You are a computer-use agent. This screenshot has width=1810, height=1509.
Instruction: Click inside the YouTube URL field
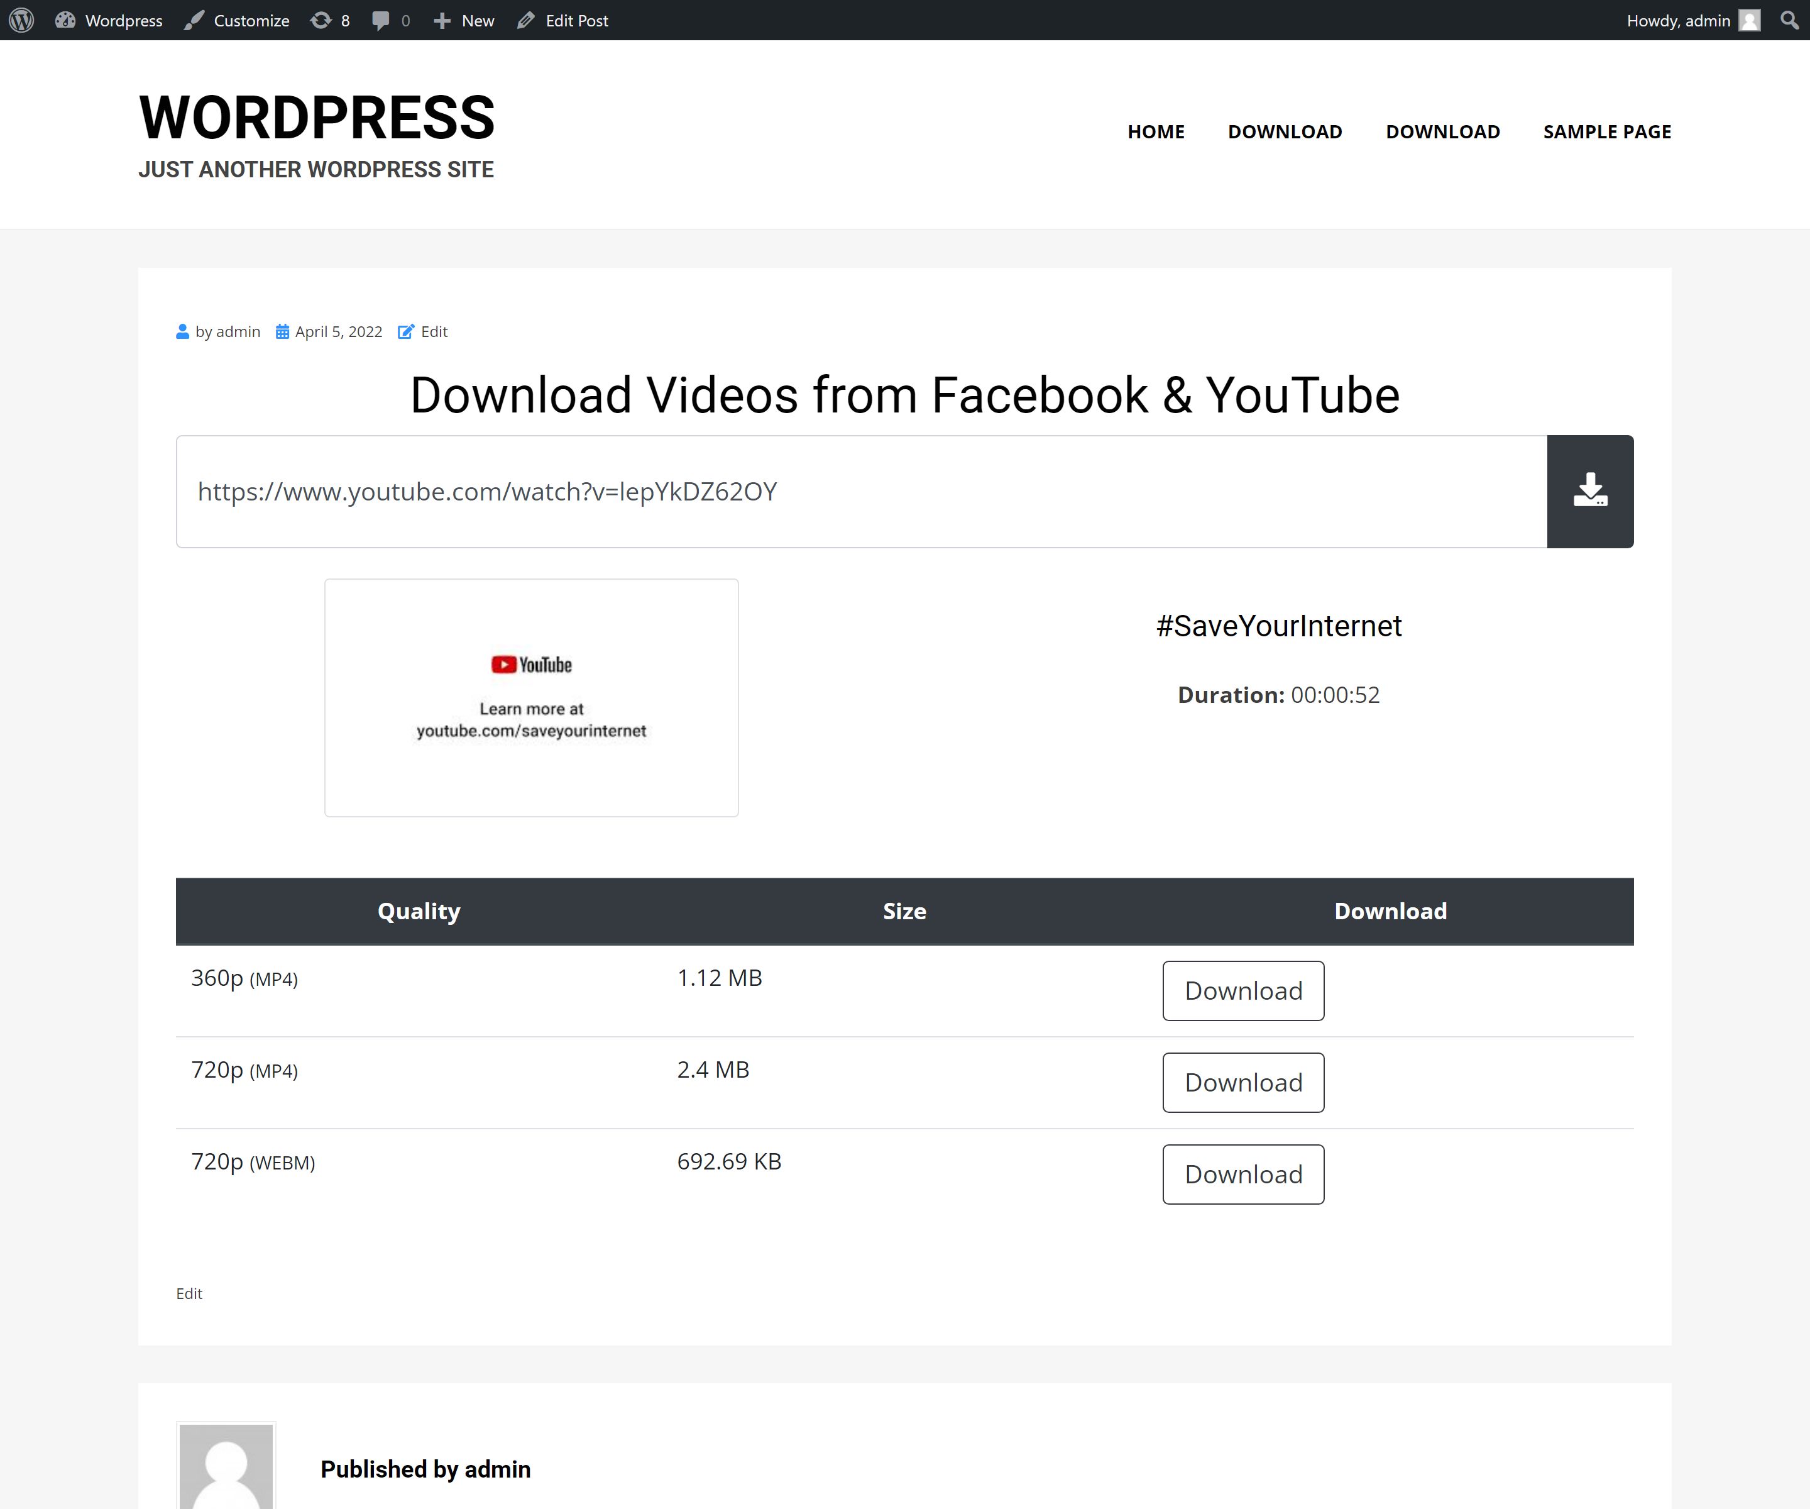(860, 492)
